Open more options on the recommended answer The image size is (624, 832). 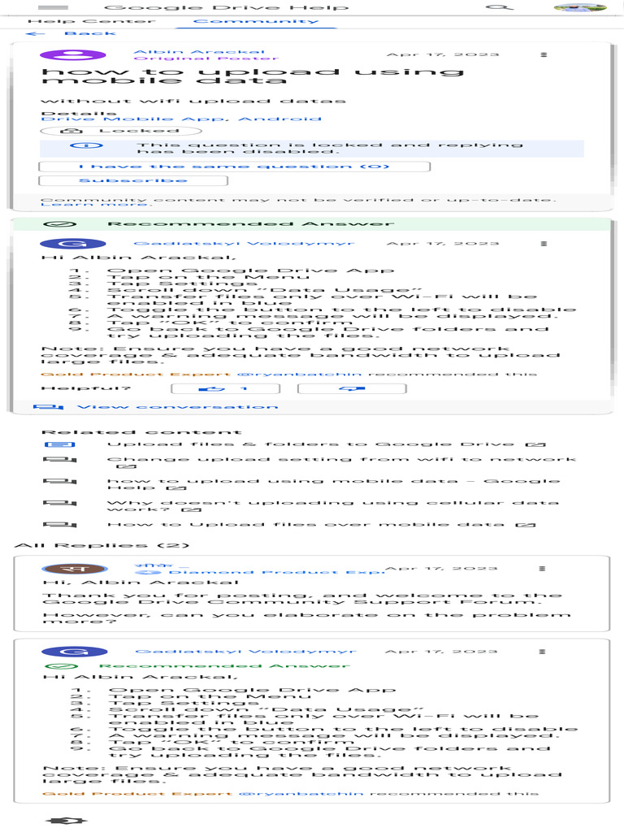point(544,244)
